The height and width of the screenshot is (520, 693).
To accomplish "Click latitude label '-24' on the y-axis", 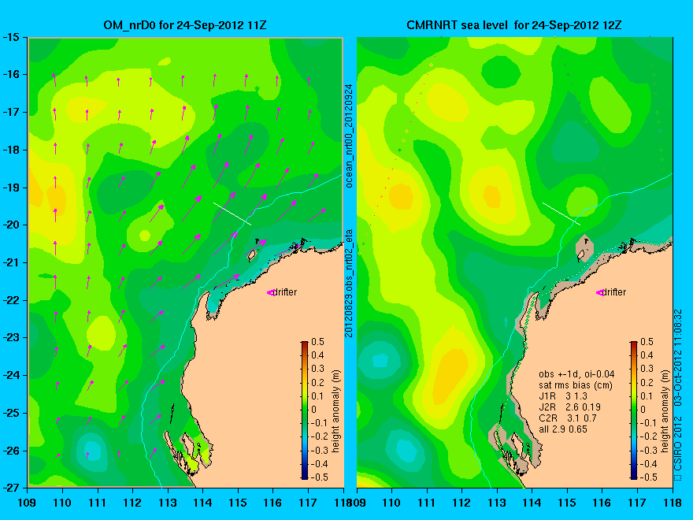I will coord(10,375).
